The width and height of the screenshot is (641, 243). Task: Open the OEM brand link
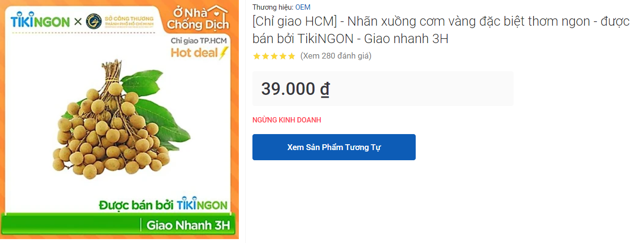[303, 7]
